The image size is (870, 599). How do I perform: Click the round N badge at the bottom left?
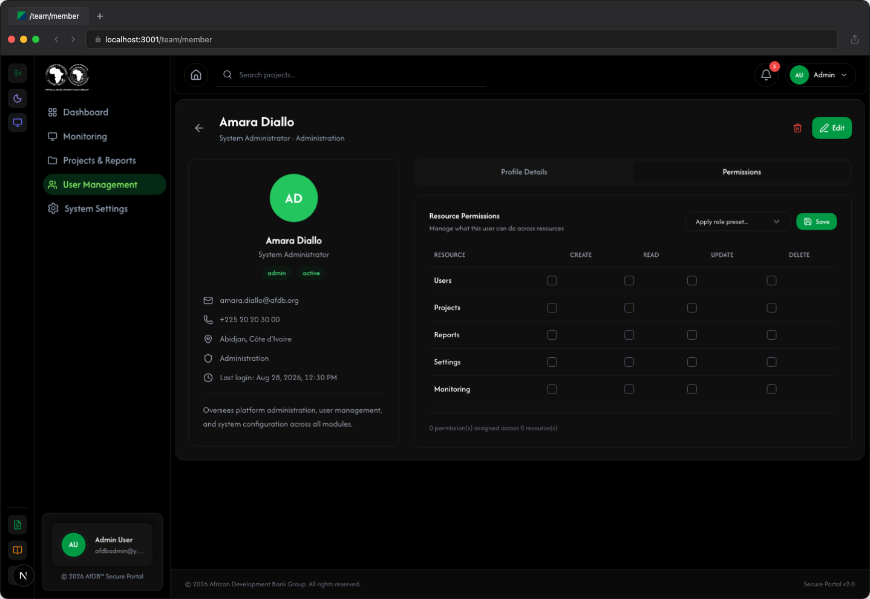click(x=23, y=575)
